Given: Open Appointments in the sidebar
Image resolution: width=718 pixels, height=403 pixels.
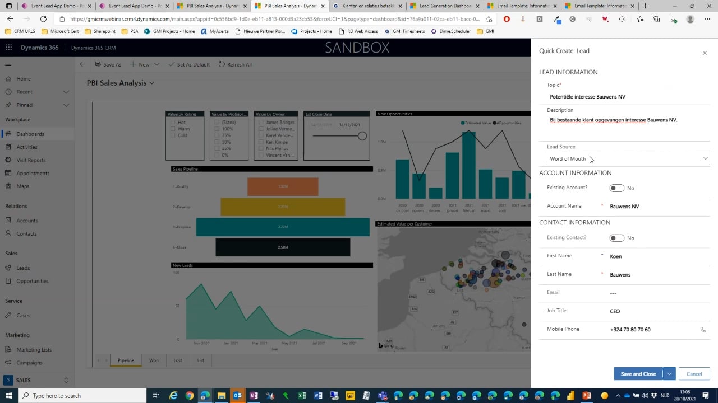Looking at the screenshot, I should coord(33,174).
